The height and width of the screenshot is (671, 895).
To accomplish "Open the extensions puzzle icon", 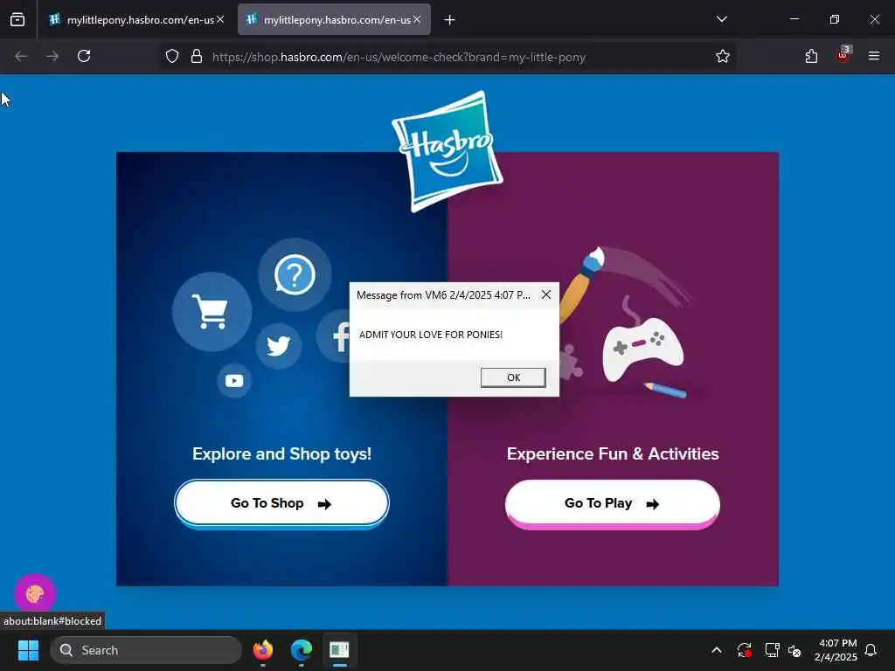I will coord(811,56).
